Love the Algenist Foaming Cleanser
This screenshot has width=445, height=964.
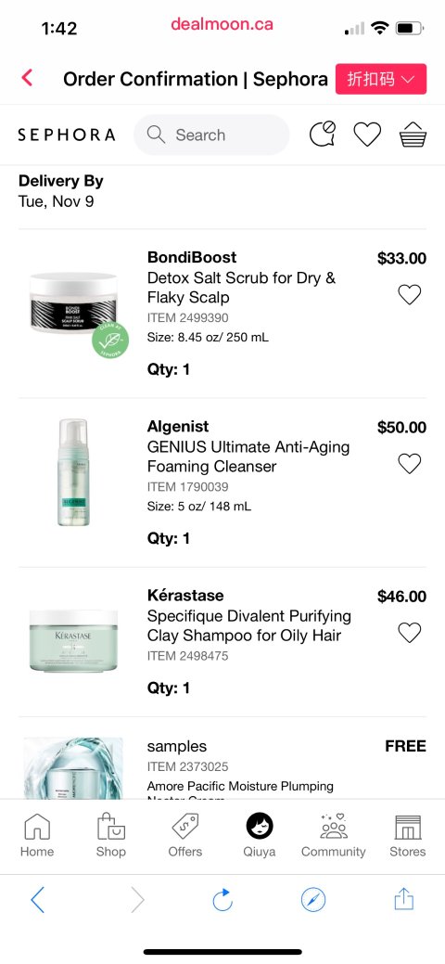pos(410,464)
